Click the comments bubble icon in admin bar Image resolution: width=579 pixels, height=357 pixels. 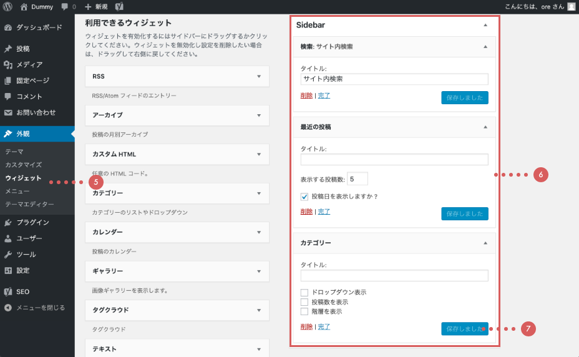pyautogui.click(x=65, y=7)
